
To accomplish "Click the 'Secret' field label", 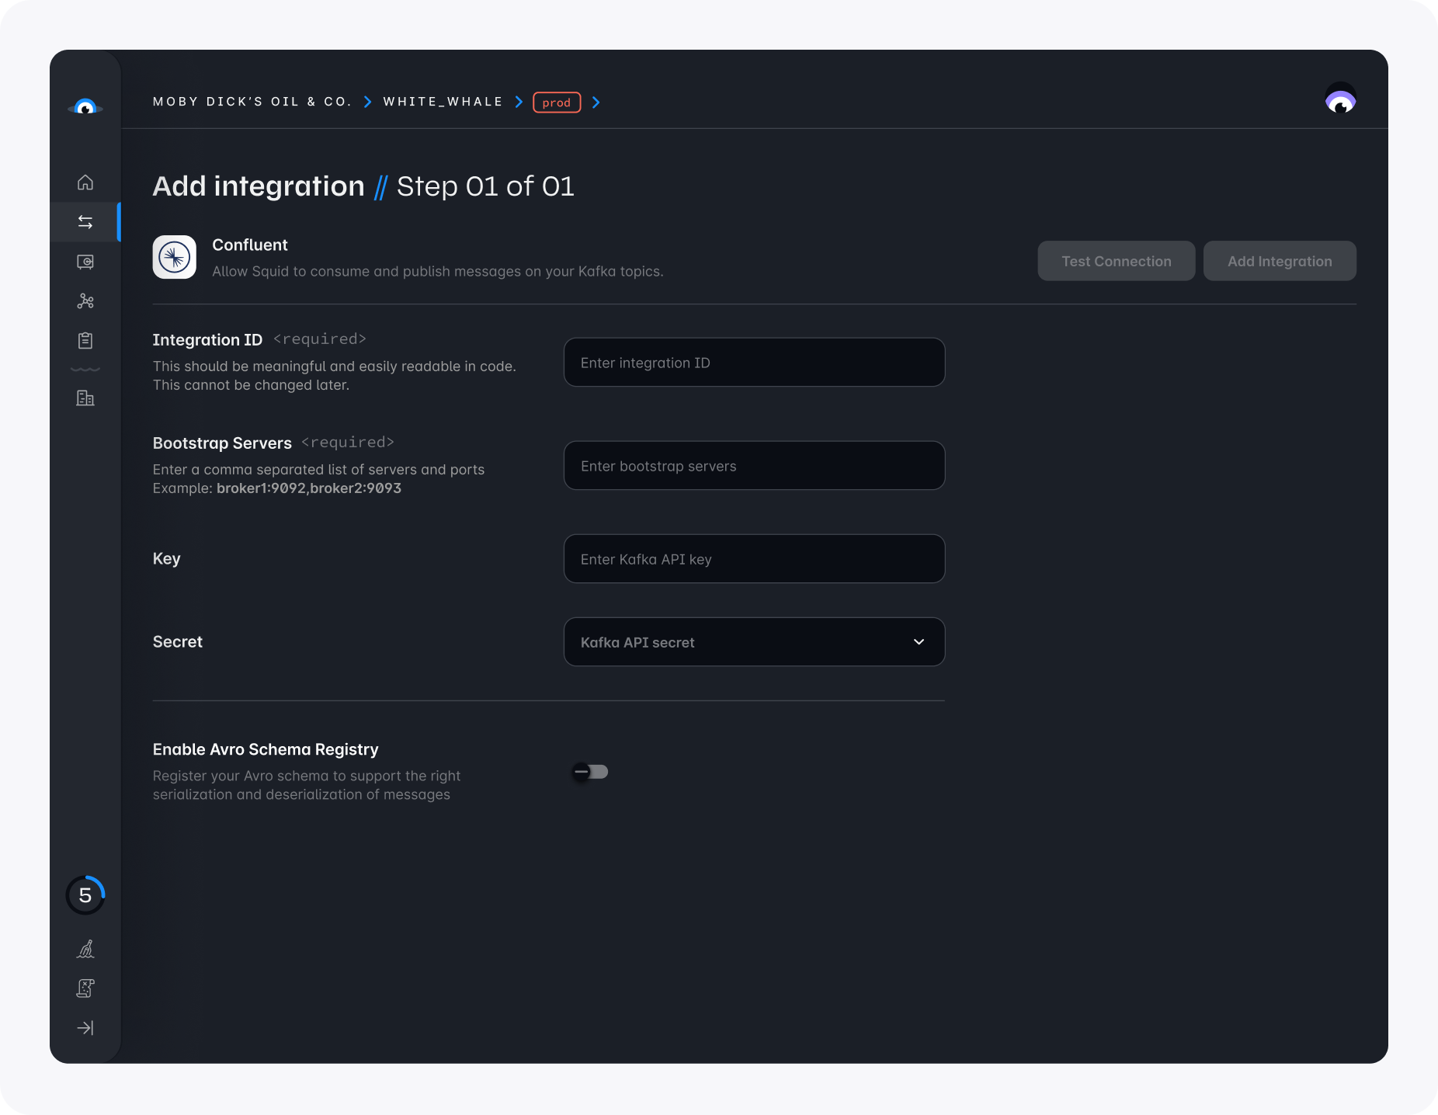I will pos(178,642).
